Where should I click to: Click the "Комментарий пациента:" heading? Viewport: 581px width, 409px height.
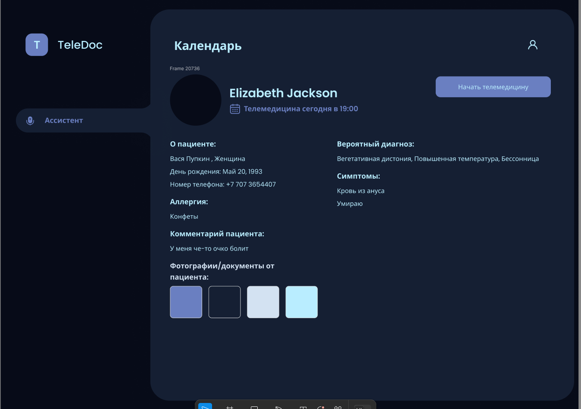217,234
